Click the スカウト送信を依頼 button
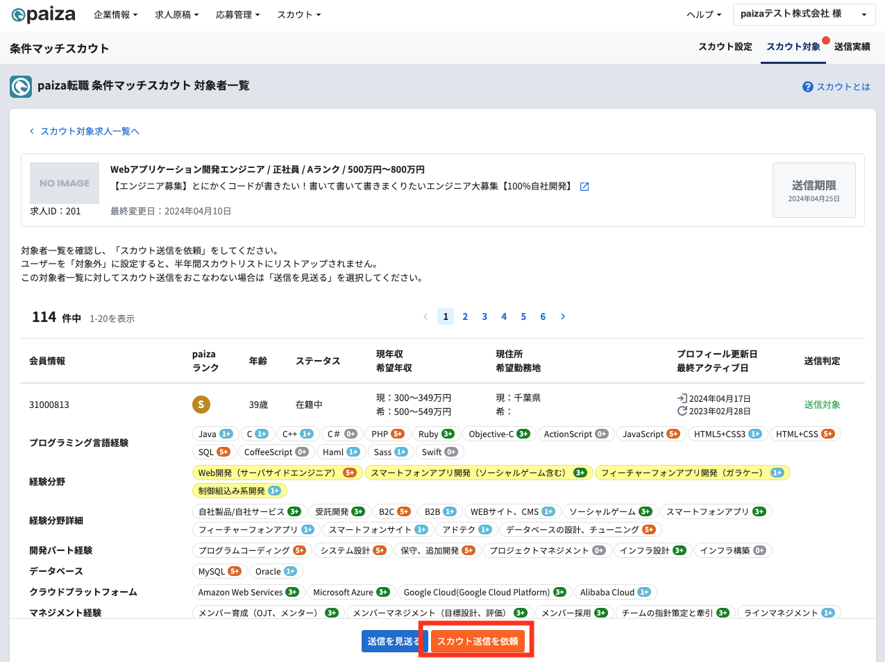 [478, 641]
